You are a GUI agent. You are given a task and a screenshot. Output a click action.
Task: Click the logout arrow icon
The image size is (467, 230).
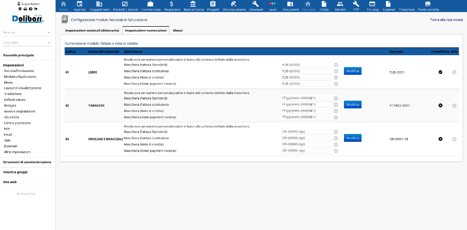pyautogui.click(x=36, y=9)
